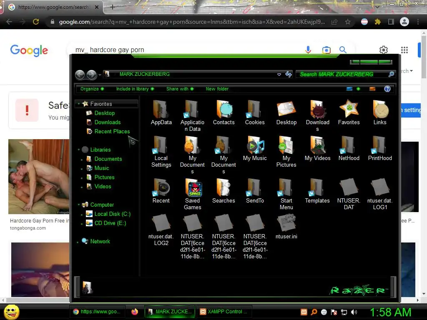Open Google apps grid
Screen dimensions: 427x320
pyautogui.click(x=404, y=50)
